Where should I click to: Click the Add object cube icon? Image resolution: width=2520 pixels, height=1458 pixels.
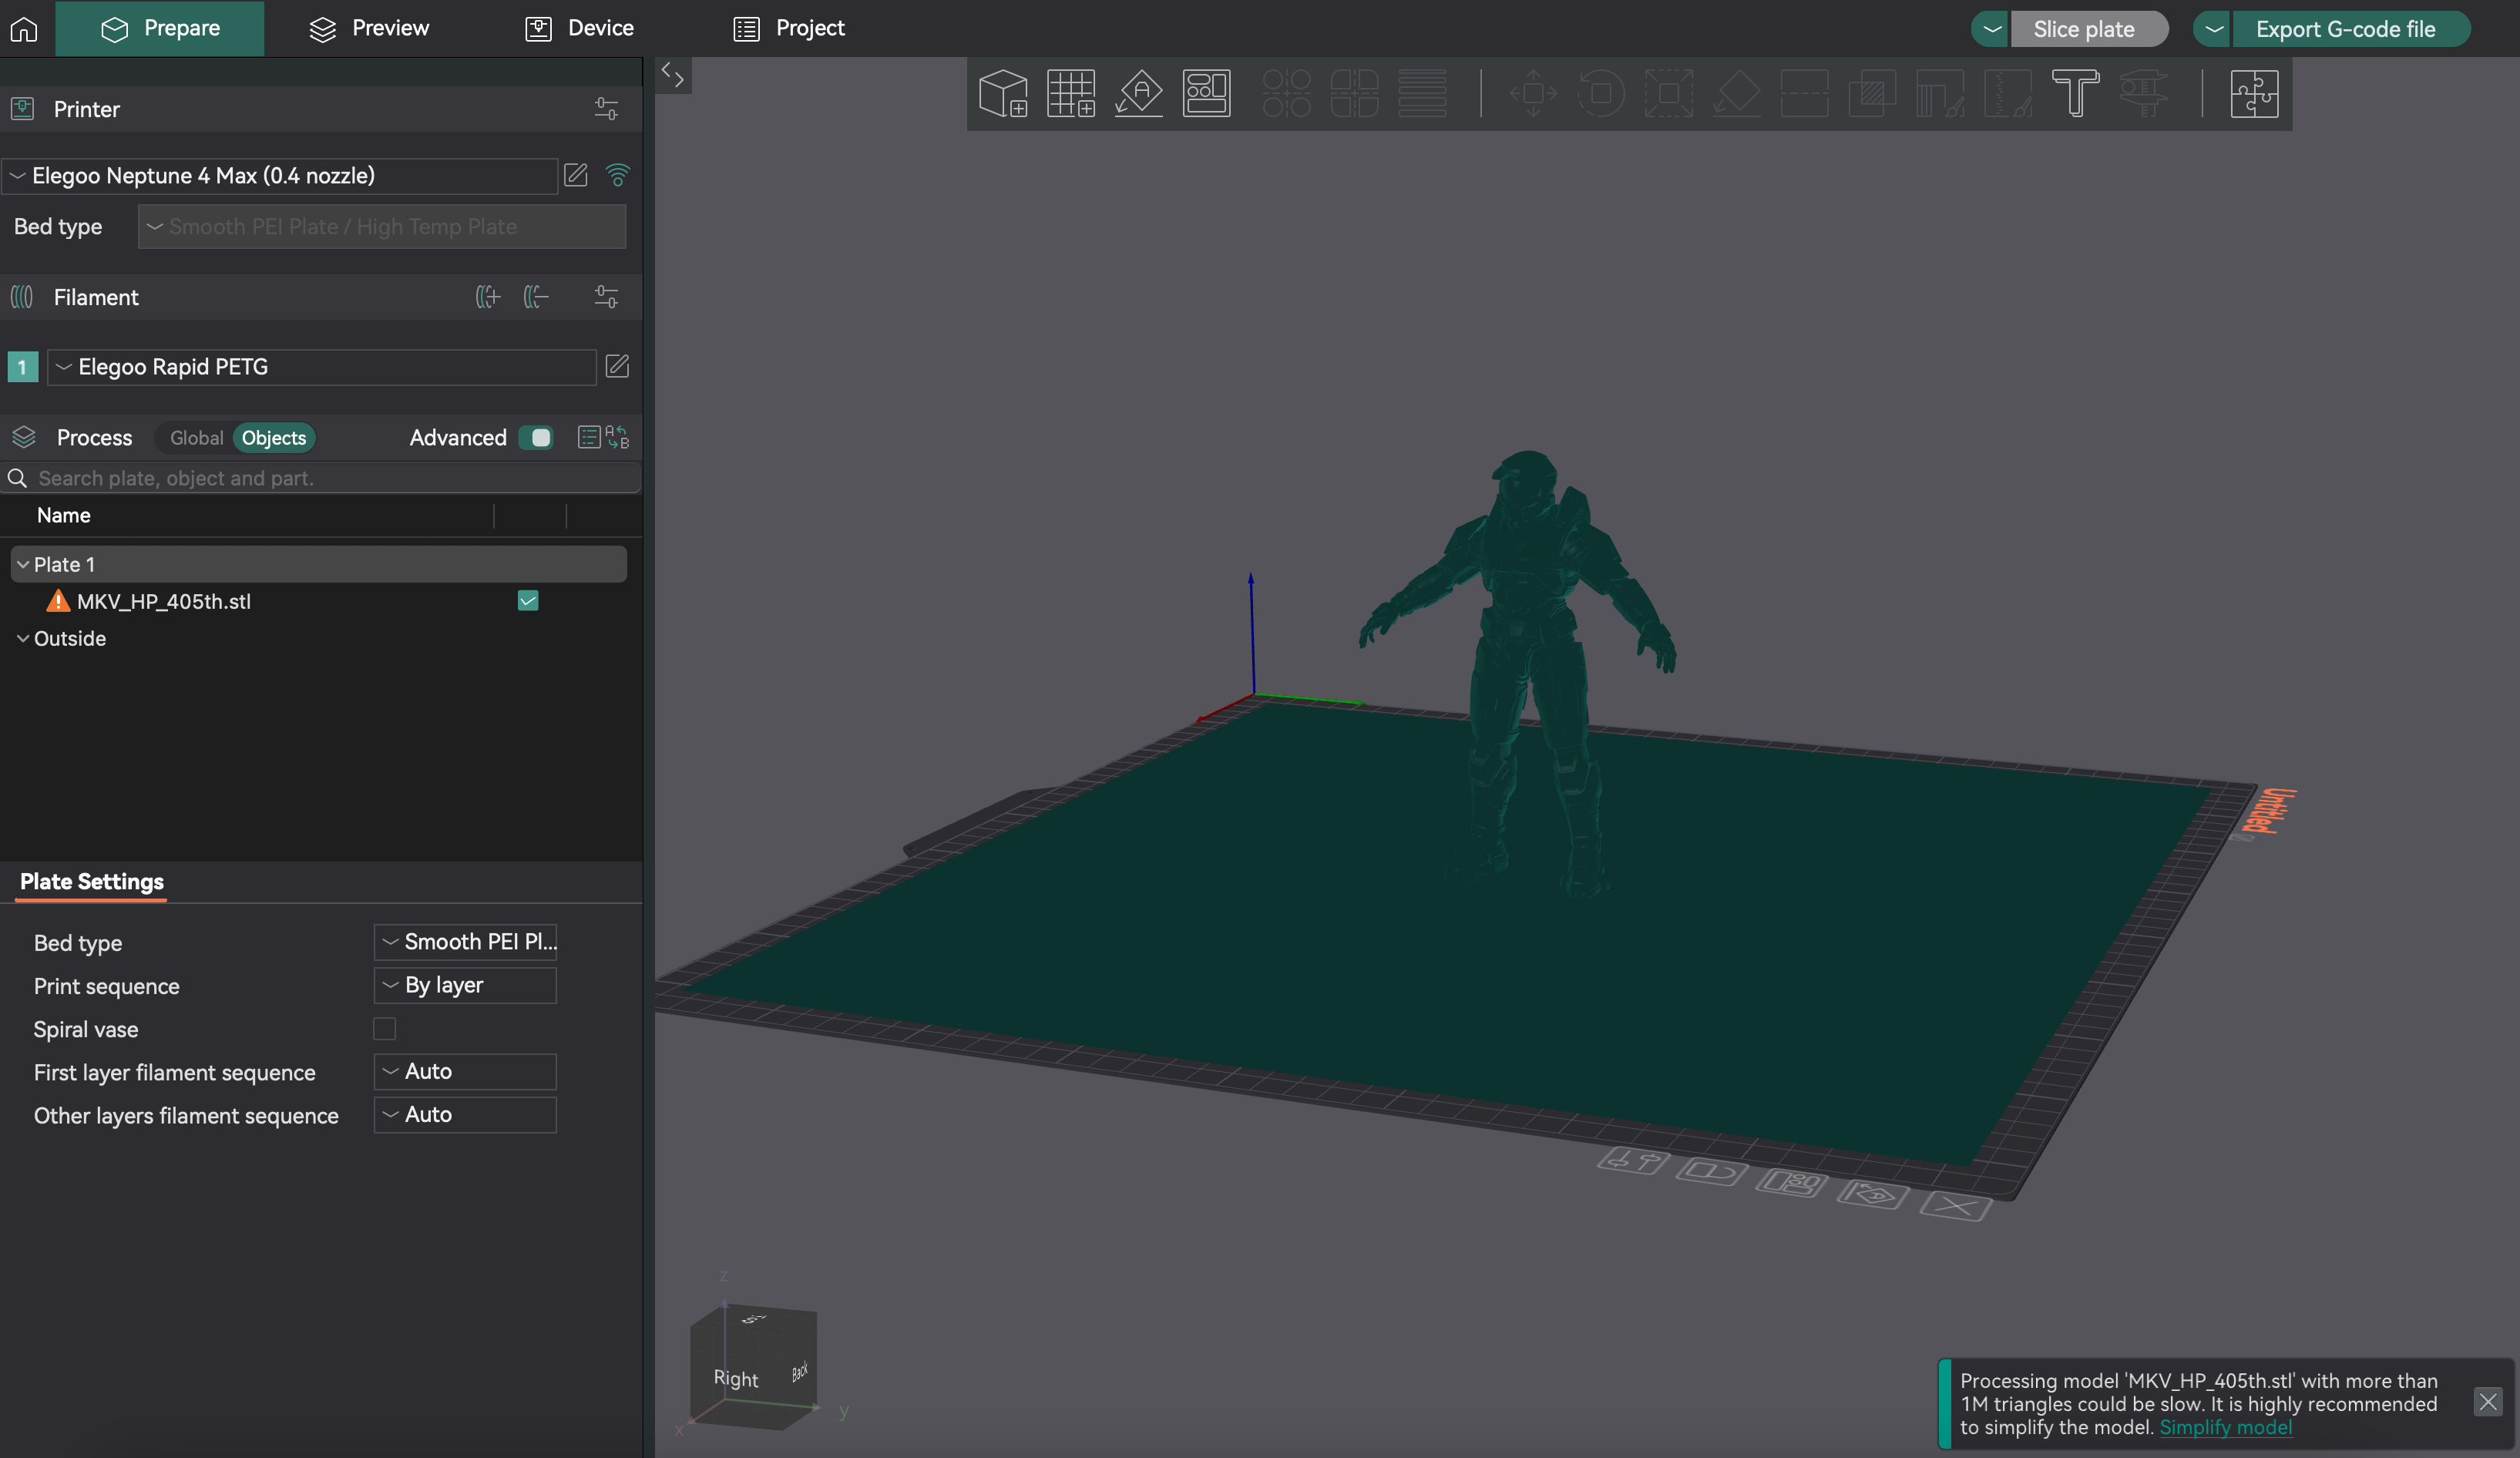point(1003,93)
